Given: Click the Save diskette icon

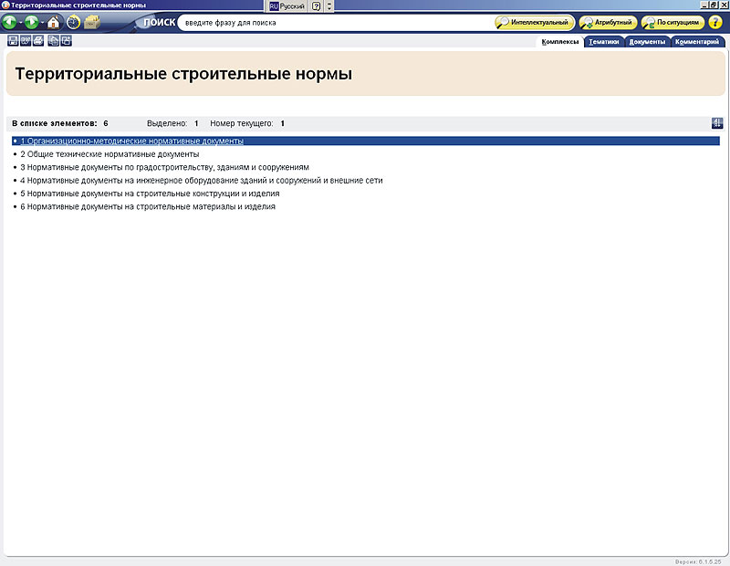Looking at the screenshot, I should point(13,41).
